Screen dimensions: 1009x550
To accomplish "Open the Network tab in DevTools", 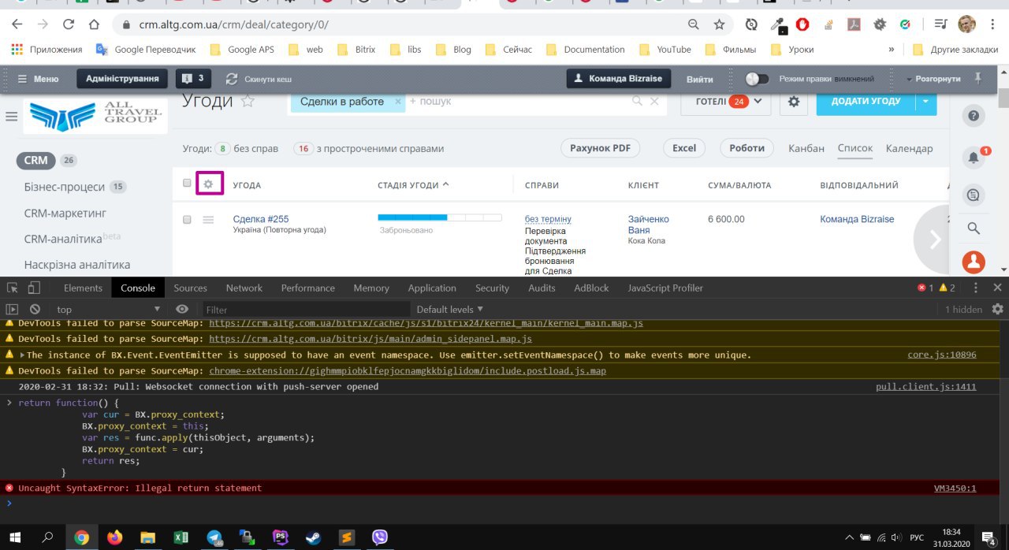I will [244, 288].
